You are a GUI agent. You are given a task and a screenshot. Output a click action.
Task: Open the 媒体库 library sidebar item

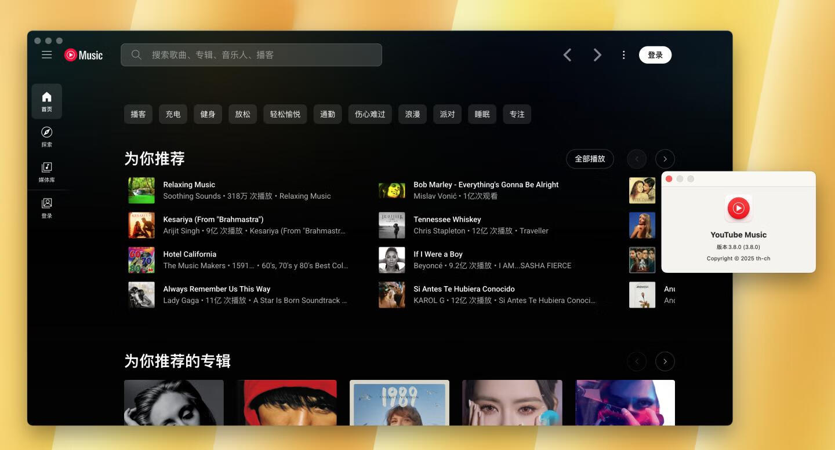click(47, 173)
